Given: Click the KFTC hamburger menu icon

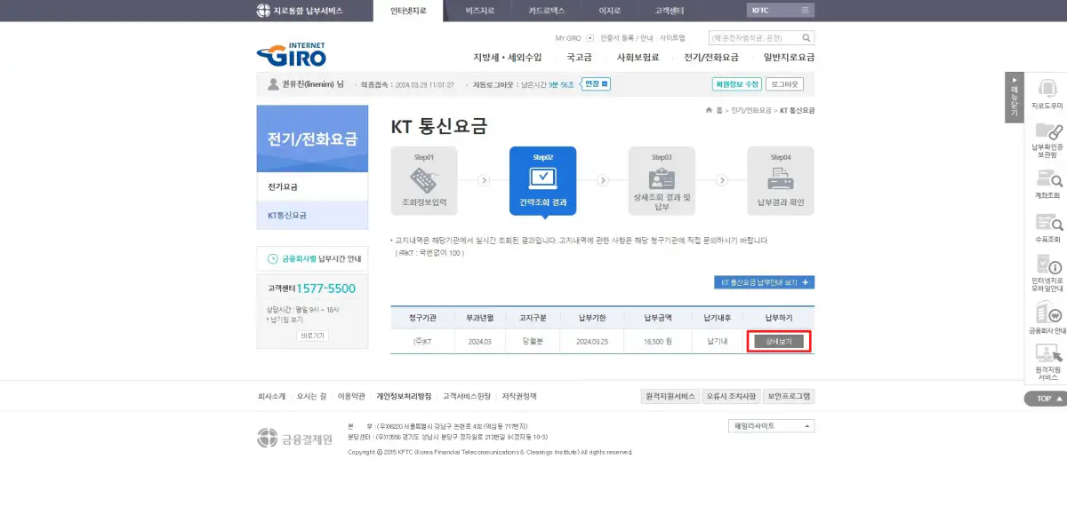Looking at the screenshot, I should (x=805, y=11).
